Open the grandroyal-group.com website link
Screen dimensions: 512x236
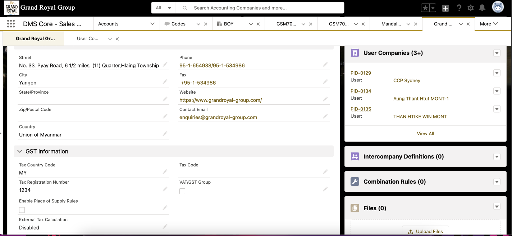point(220,100)
